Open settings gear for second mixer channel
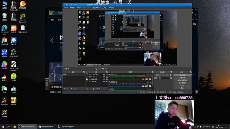 150,86
